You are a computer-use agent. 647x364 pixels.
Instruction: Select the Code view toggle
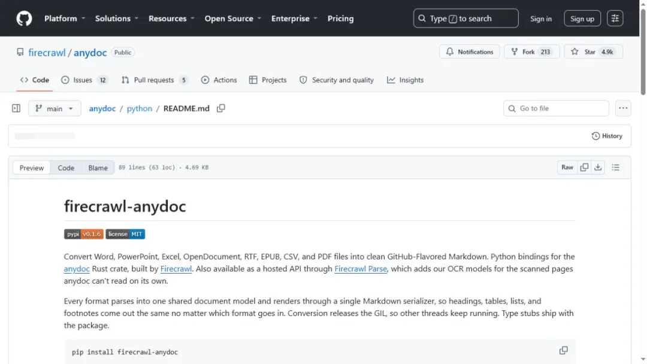(x=66, y=168)
